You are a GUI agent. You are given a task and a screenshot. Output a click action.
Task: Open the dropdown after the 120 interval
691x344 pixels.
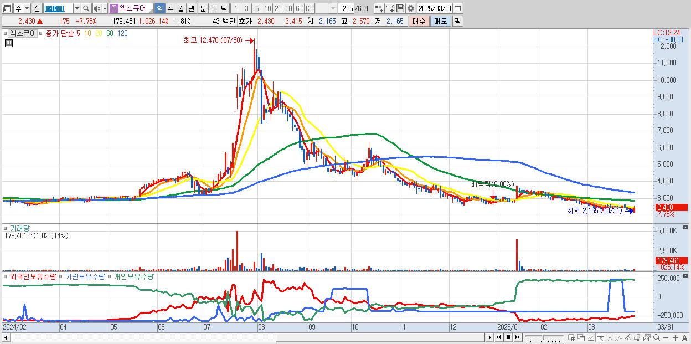tap(333, 8)
